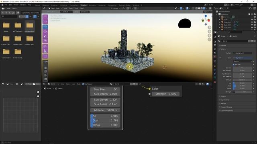This screenshot has width=257, height=144.
Task: Select the Transform tool in viewport toolbar
Action: 45,41
